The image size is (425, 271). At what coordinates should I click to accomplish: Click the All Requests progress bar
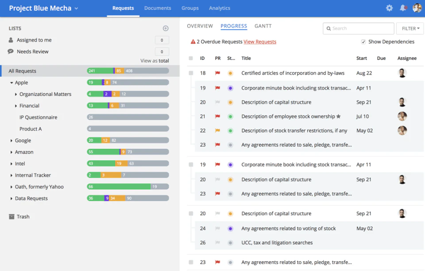pyautogui.click(x=127, y=71)
